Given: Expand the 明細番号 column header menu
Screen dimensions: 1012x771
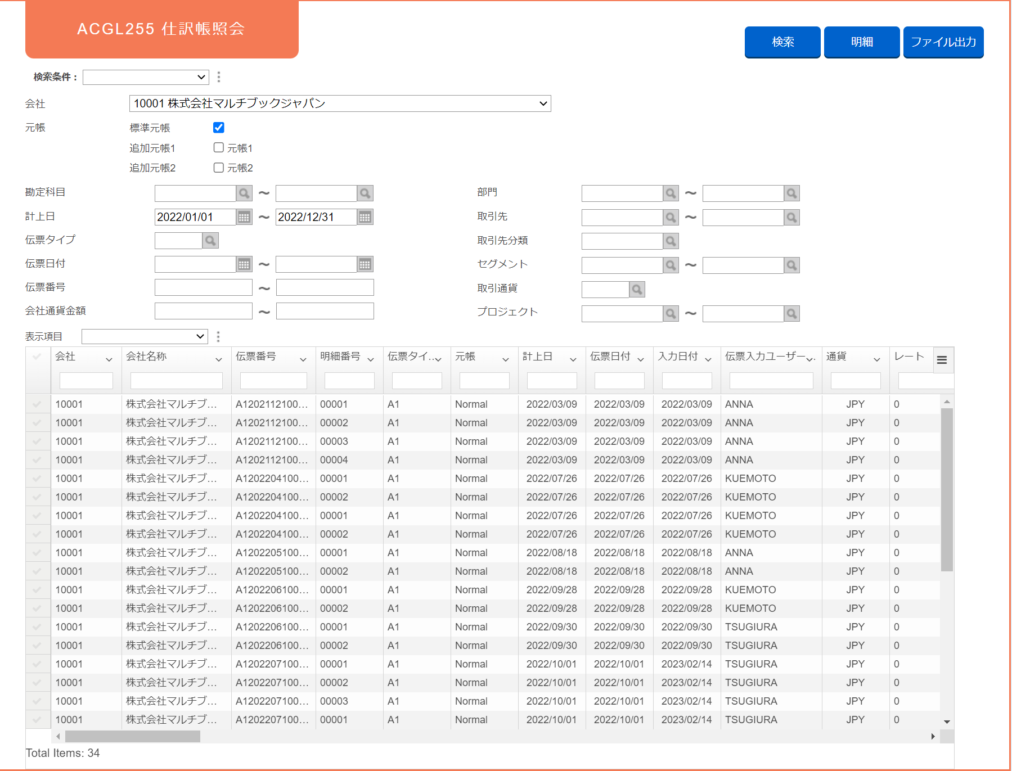Looking at the screenshot, I should [371, 359].
